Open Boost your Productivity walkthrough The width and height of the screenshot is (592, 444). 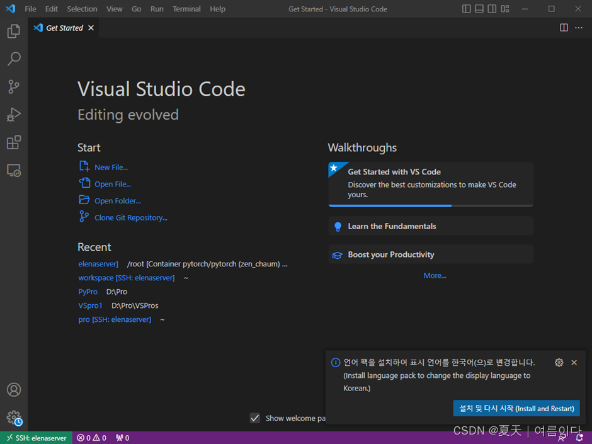click(x=430, y=254)
